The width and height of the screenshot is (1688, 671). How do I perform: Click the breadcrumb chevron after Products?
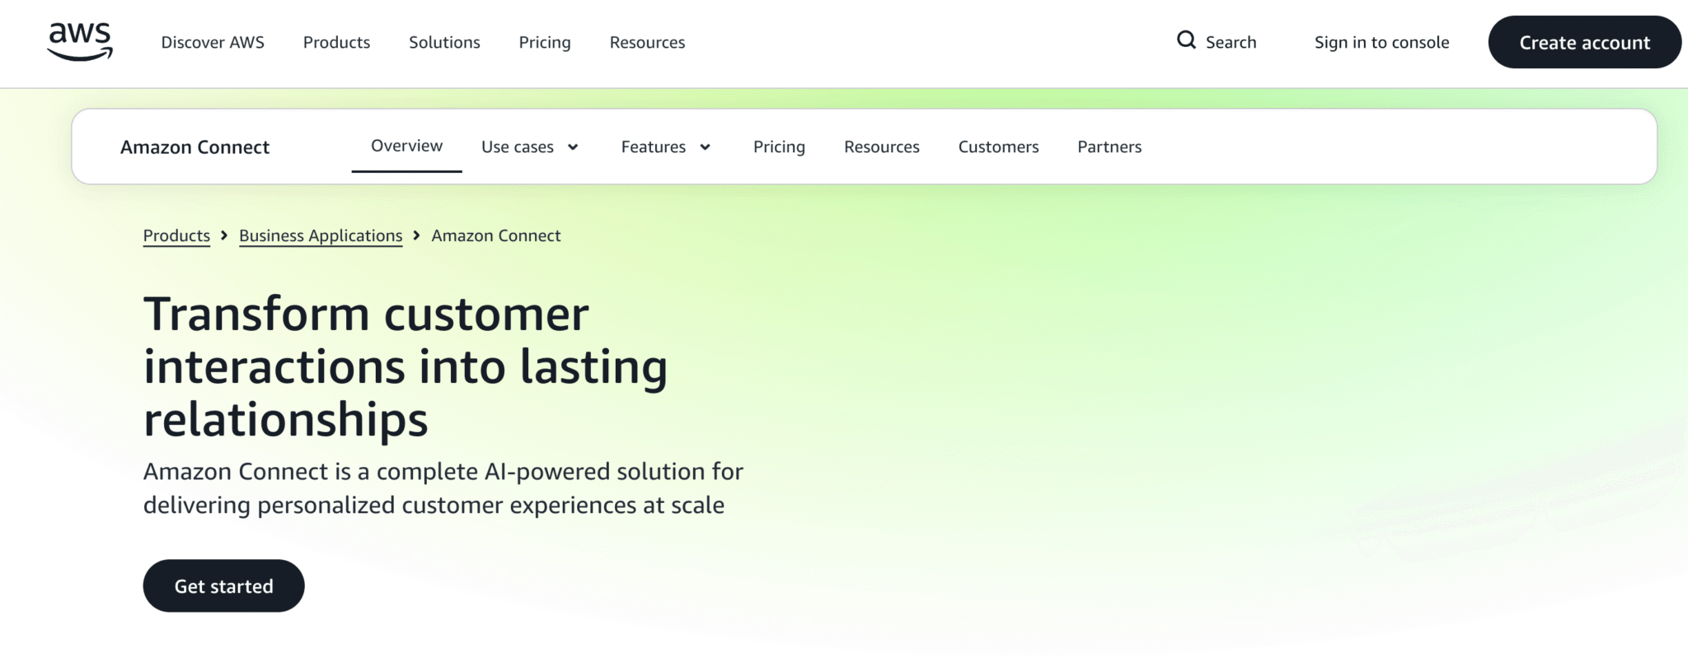[223, 235]
